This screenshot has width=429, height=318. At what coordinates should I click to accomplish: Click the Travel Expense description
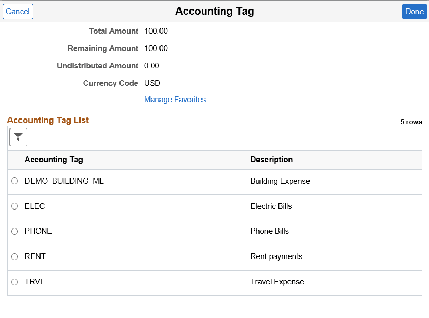point(277,282)
